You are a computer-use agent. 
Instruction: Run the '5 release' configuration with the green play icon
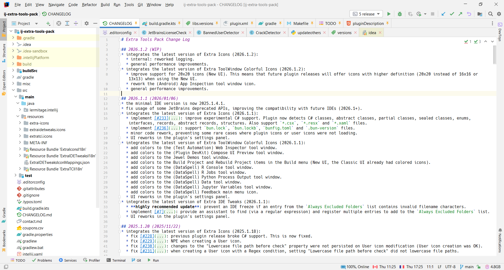(389, 14)
